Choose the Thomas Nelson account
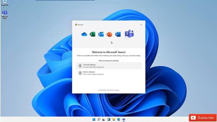The height and width of the screenshot is (122, 217). (108, 66)
